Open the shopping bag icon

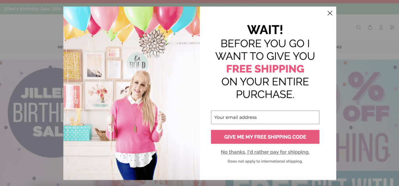pos(370,27)
